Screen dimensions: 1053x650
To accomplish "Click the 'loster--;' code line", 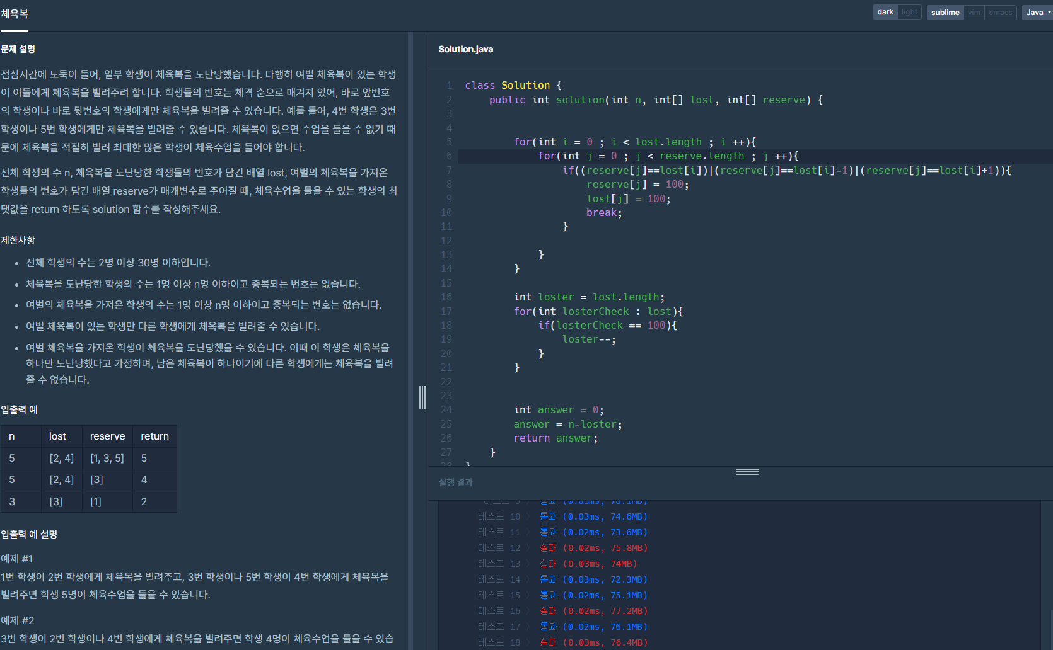I will point(589,339).
